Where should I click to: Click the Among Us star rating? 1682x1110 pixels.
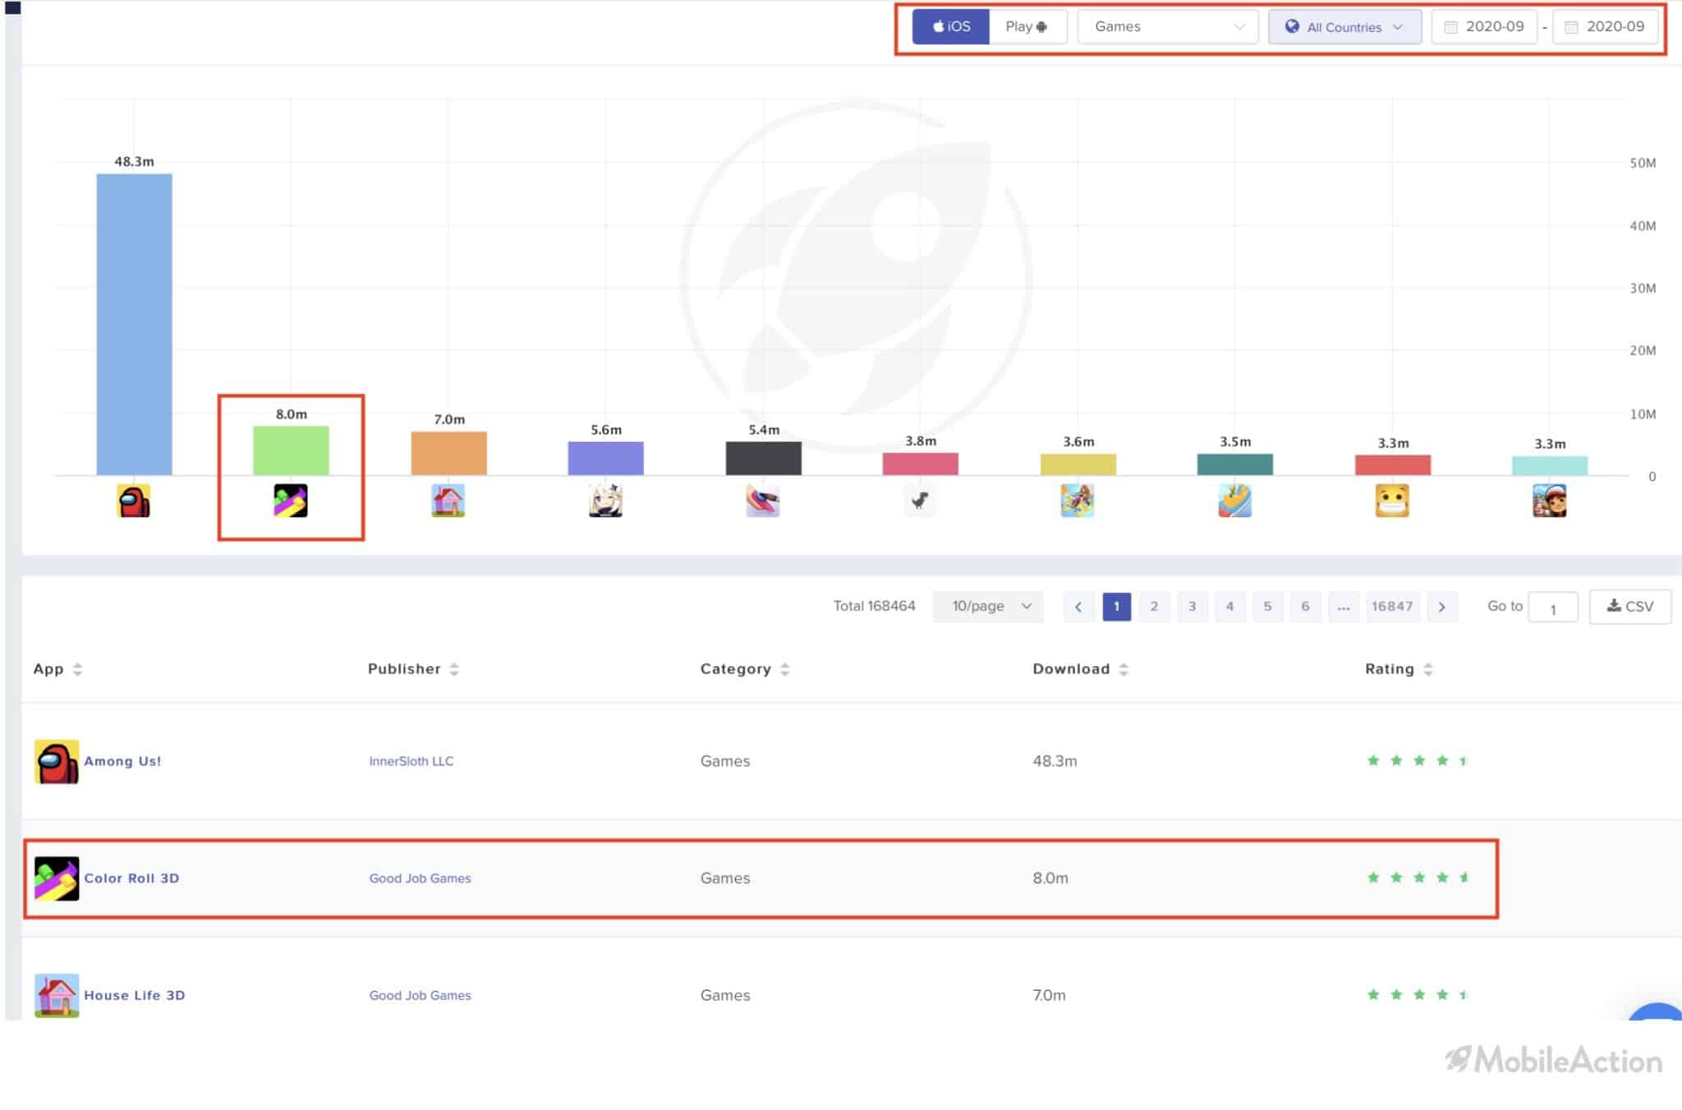pyautogui.click(x=1417, y=760)
